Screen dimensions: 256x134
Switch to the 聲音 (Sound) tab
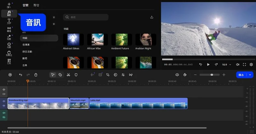click(36, 5)
